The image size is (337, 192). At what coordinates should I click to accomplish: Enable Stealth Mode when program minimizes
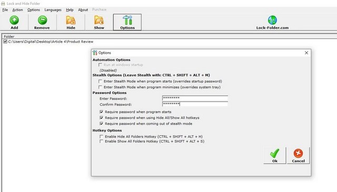point(100,87)
